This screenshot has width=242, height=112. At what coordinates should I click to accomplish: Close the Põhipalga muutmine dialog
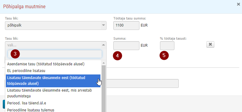click(238, 4)
